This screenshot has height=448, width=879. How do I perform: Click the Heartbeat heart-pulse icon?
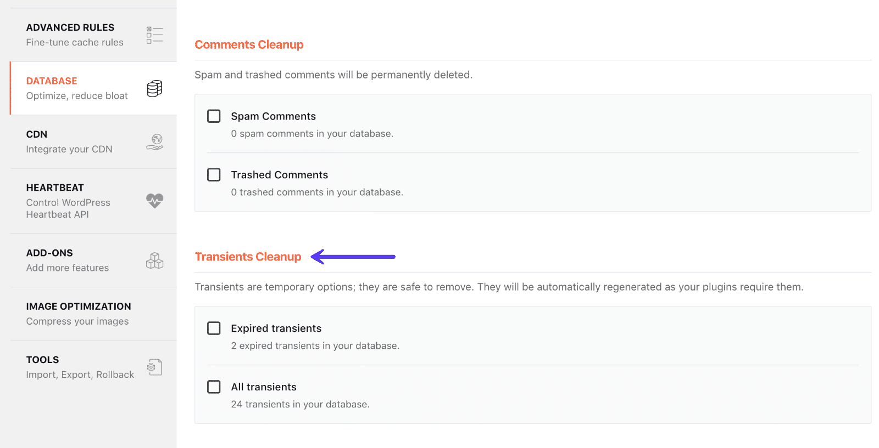[x=154, y=201]
